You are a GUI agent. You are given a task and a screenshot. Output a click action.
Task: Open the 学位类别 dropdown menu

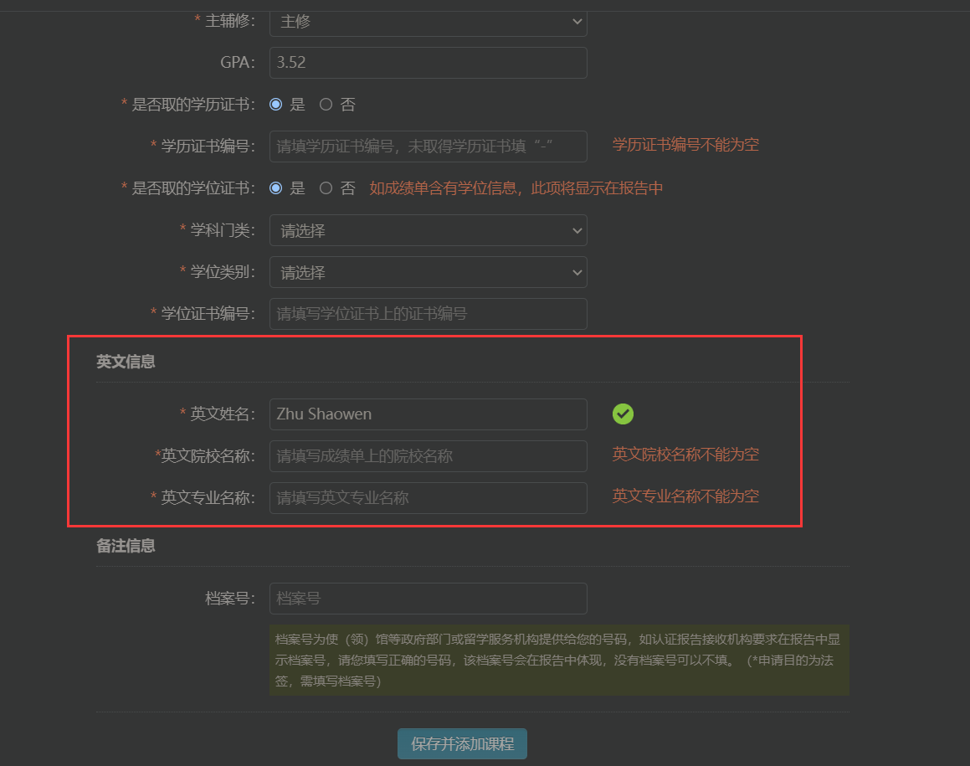click(x=428, y=272)
